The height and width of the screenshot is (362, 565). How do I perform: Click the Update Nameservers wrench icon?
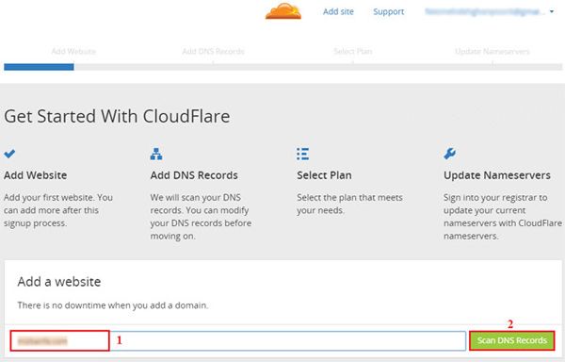point(450,154)
